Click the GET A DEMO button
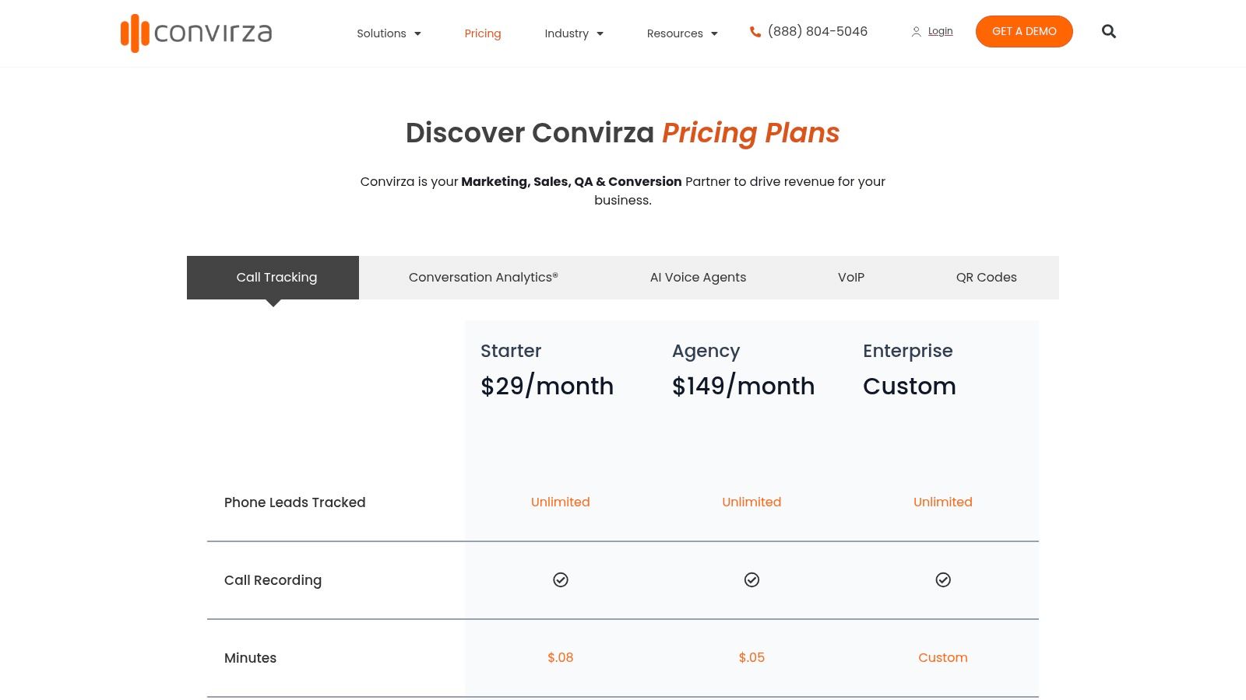The height and width of the screenshot is (700, 1246). coord(1024,31)
